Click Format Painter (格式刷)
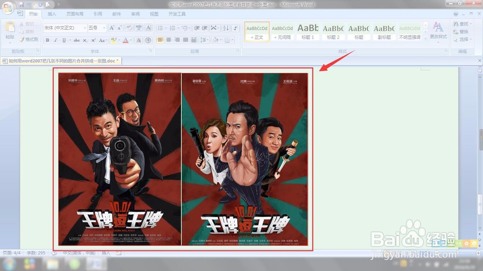Image resolution: width=483 pixels, height=271 pixels. pos(28,40)
